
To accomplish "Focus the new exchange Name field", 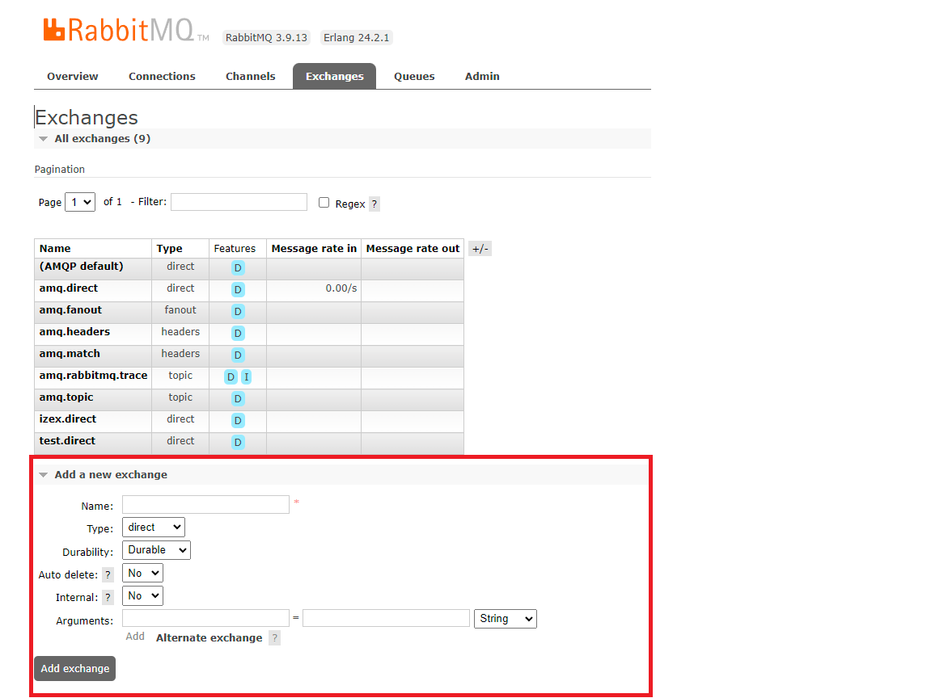I will [x=205, y=505].
